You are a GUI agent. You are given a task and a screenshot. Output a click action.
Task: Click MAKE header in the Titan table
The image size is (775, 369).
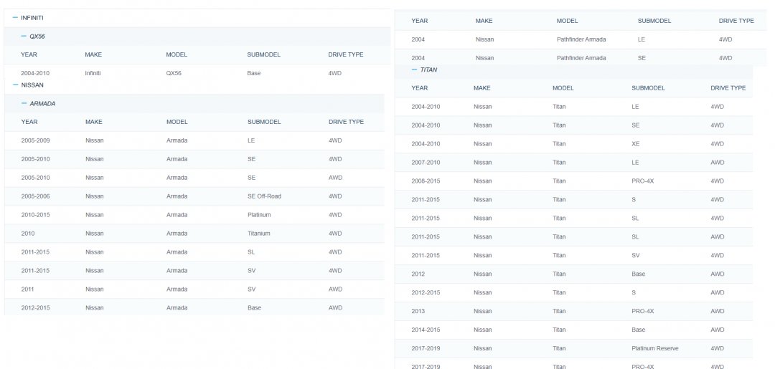point(482,88)
